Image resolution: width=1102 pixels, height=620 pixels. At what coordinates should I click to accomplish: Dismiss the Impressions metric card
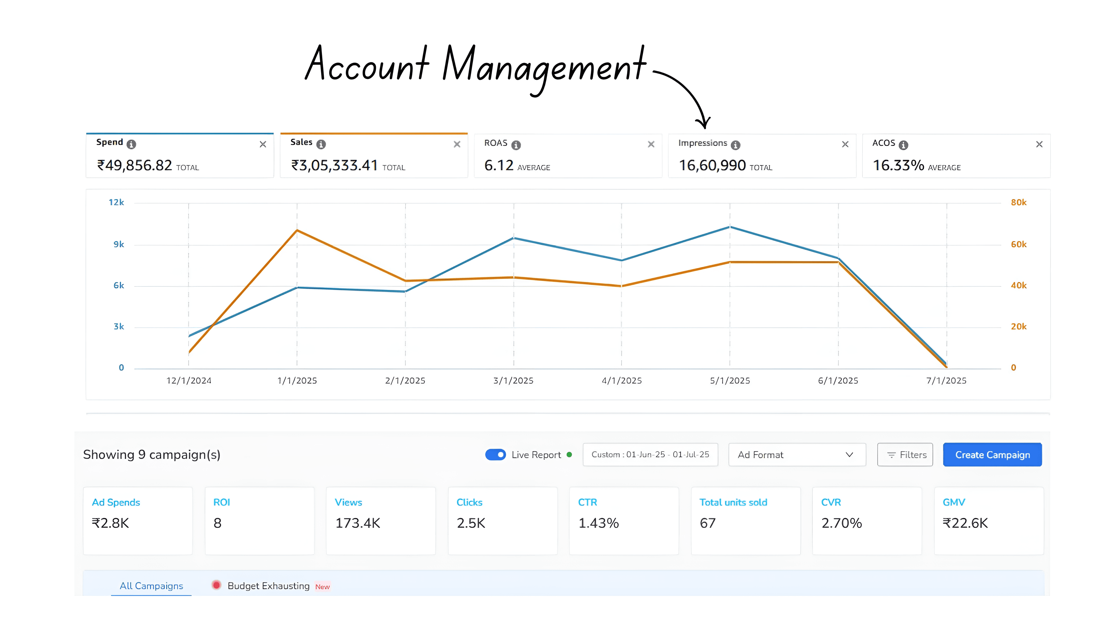click(x=845, y=145)
